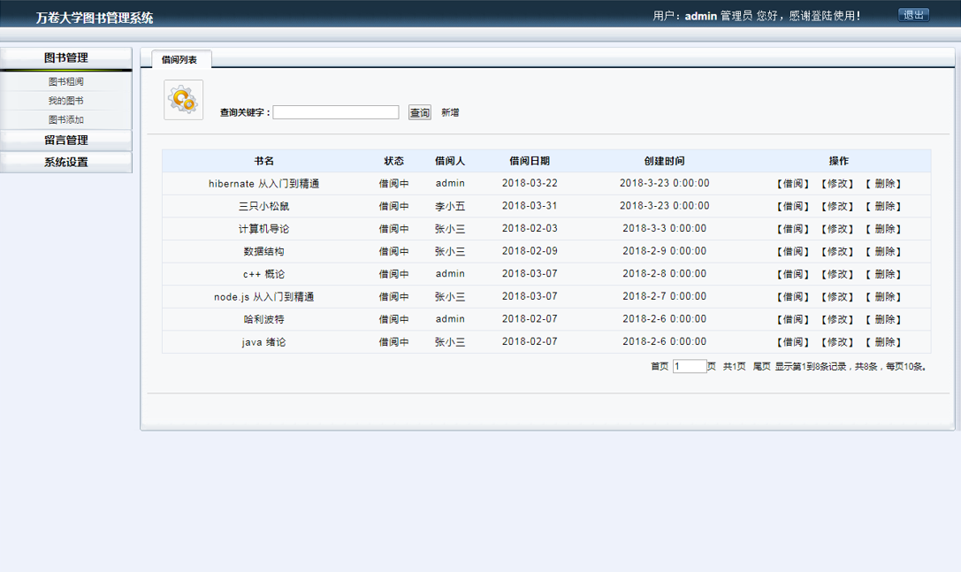This screenshot has width=961, height=572.
Task: Click the gear settings icon above the search bar
Action: point(183,98)
